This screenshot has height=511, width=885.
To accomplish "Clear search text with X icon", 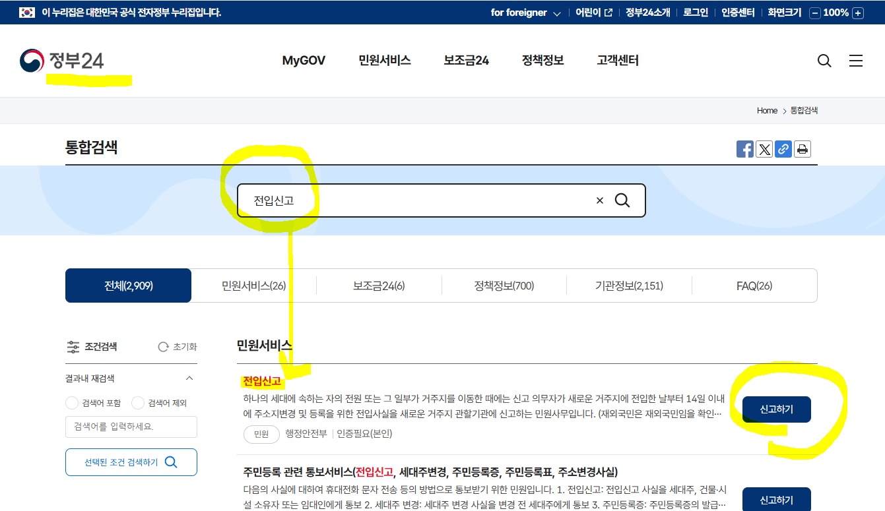I will pos(600,200).
